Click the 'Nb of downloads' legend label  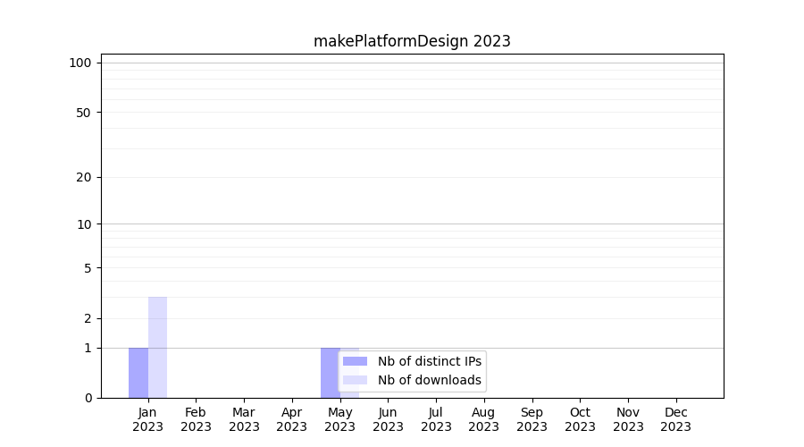[x=429, y=380]
